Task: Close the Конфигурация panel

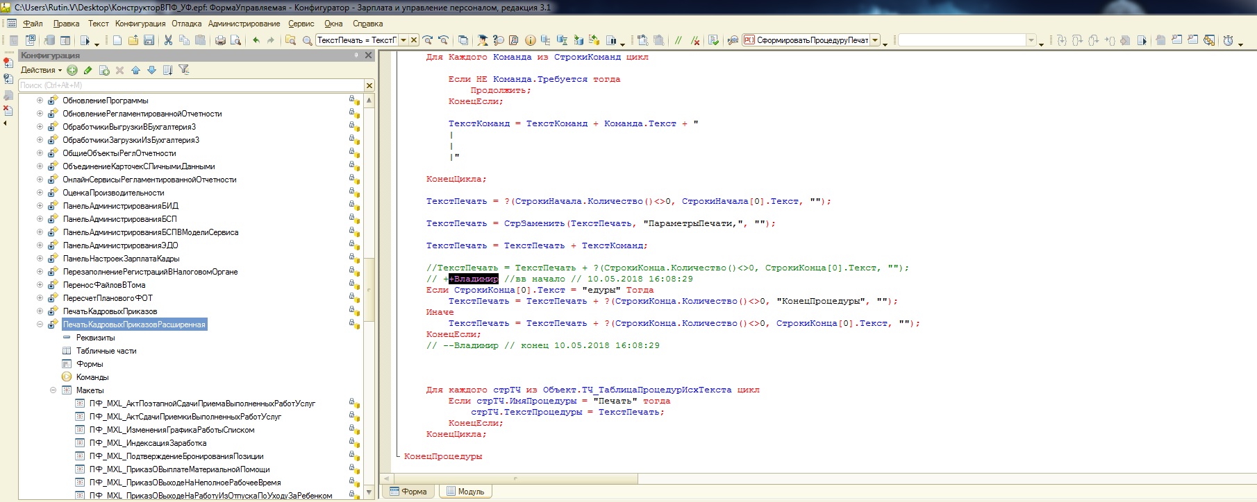Action: pyautogui.click(x=369, y=55)
